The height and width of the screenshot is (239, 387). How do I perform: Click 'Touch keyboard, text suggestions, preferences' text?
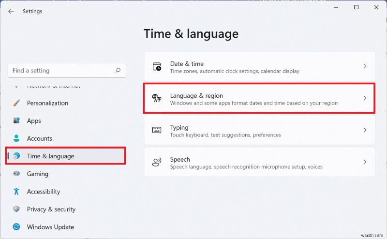pyautogui.click(x=225, y=135)
